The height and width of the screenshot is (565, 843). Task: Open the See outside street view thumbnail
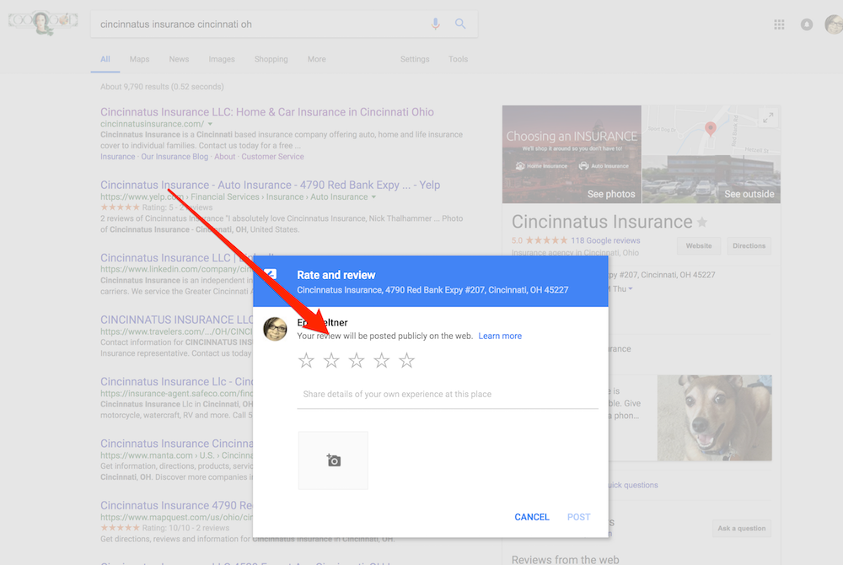(x=711, y=180)
